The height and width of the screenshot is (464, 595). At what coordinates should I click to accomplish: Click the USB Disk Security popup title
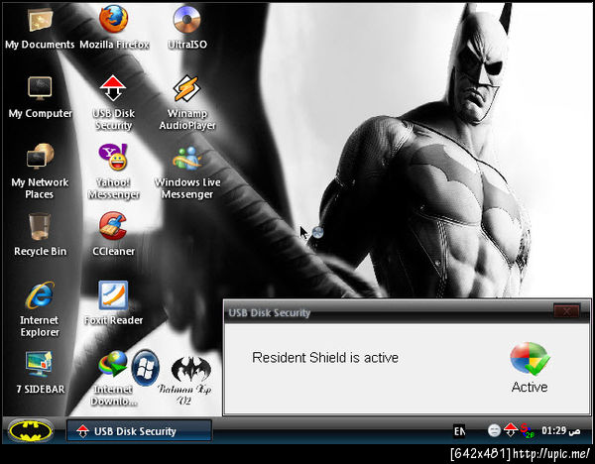coord(270,312)
